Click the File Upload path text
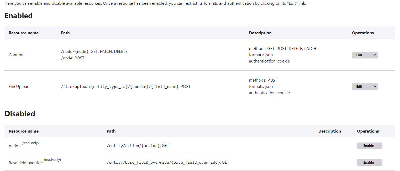400x171 pixels. [x=126, y=87]
